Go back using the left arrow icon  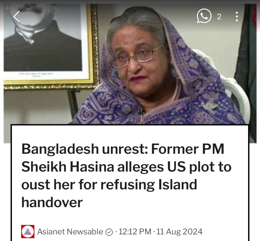coord(17,16)
